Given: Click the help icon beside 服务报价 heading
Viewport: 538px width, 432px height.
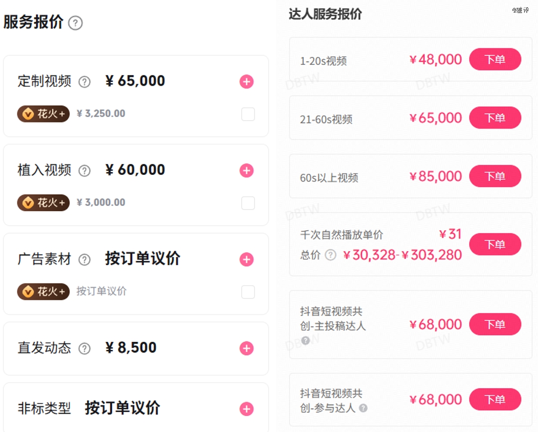Looking at the screenshot, I should (x=75, y=23).
